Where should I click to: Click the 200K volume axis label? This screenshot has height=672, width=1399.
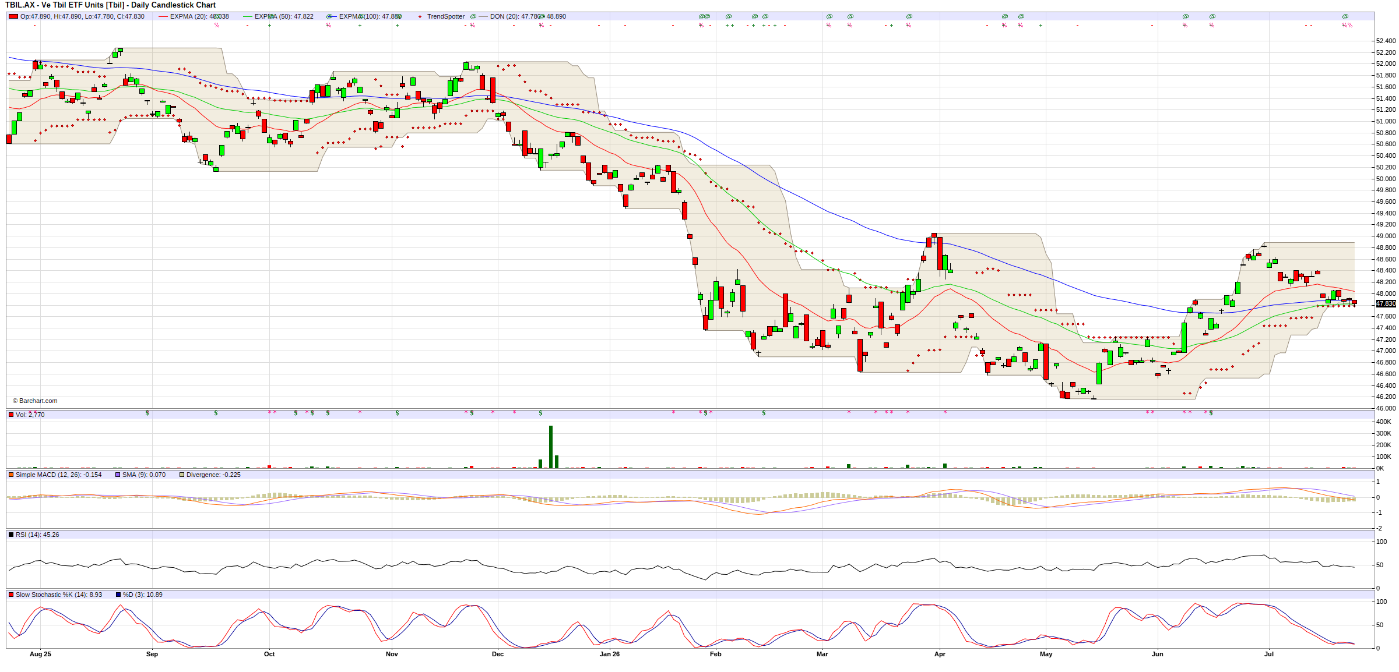coord(1384,445)
